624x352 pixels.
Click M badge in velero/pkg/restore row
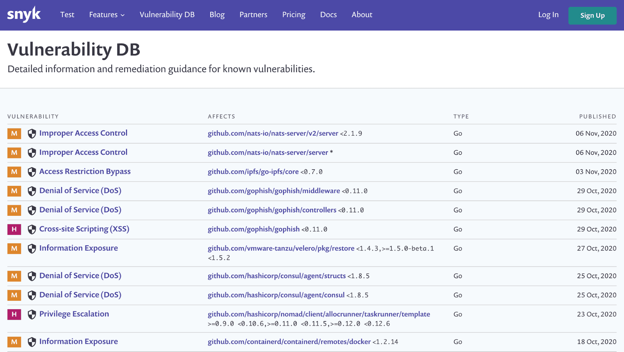click(14, 249)
